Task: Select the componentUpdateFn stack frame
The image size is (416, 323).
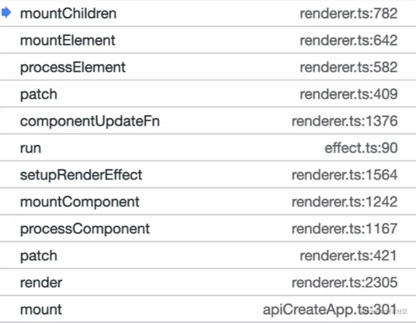Action: click(90, 121)
